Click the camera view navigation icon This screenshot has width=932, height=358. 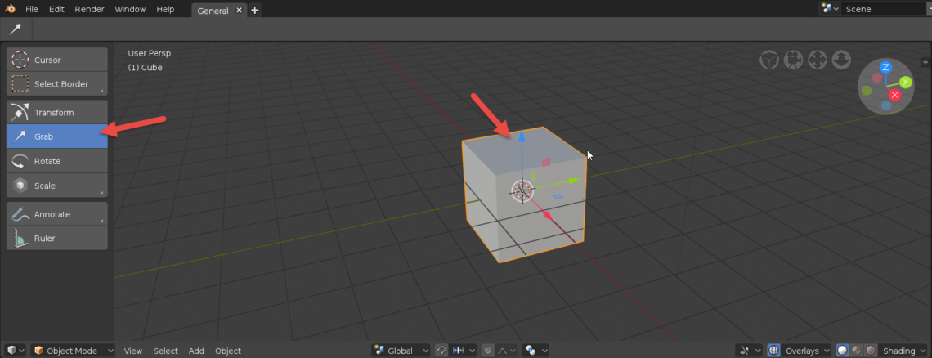[x=793, y=60]
